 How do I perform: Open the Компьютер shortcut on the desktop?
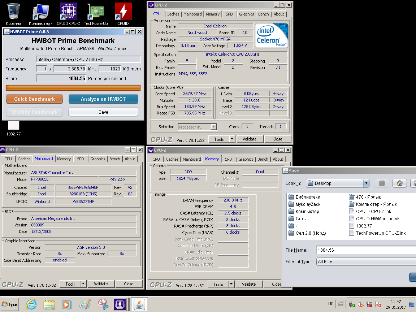40,14
